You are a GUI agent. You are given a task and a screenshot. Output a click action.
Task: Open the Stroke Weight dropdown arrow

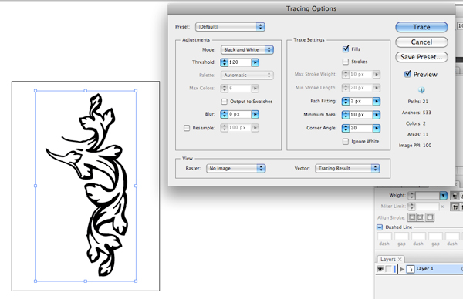[443, 196]
